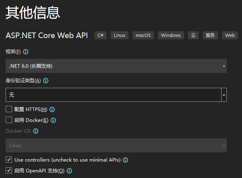Click the 云 tag

pyautogui.click(x=193, y=35)
